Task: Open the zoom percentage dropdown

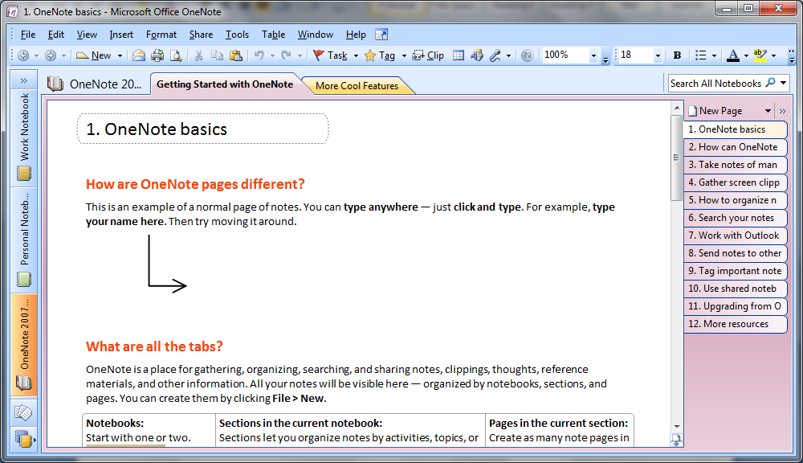Action: pyautogui.click(x=594, y=56)
